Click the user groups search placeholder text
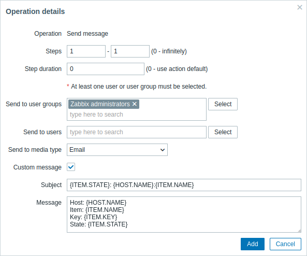The width and height of the screenshot is (307, 256). [x=96, y=115]
